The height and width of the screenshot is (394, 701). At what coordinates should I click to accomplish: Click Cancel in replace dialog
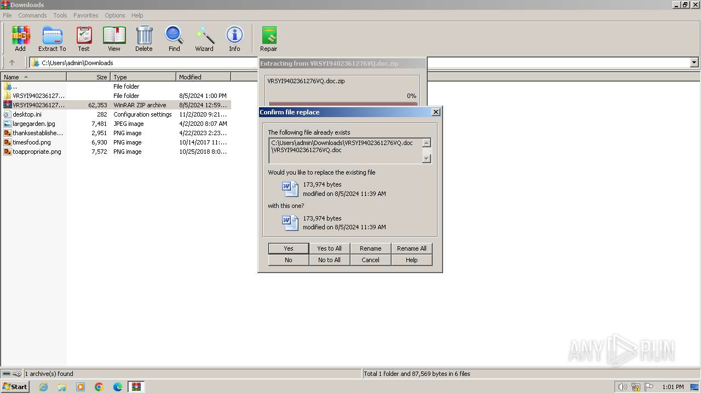tap(370, 260)
